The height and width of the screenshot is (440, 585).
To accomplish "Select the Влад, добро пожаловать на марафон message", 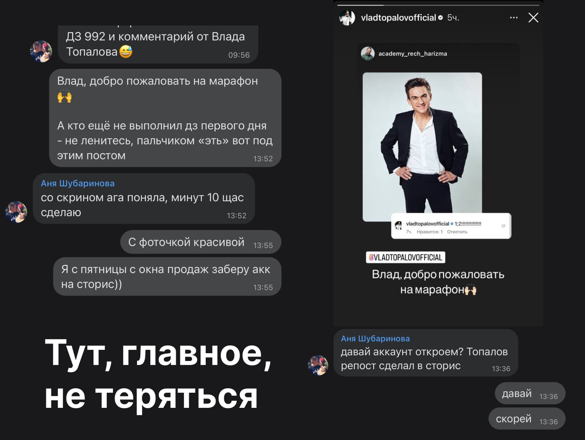I will (165, 118).
